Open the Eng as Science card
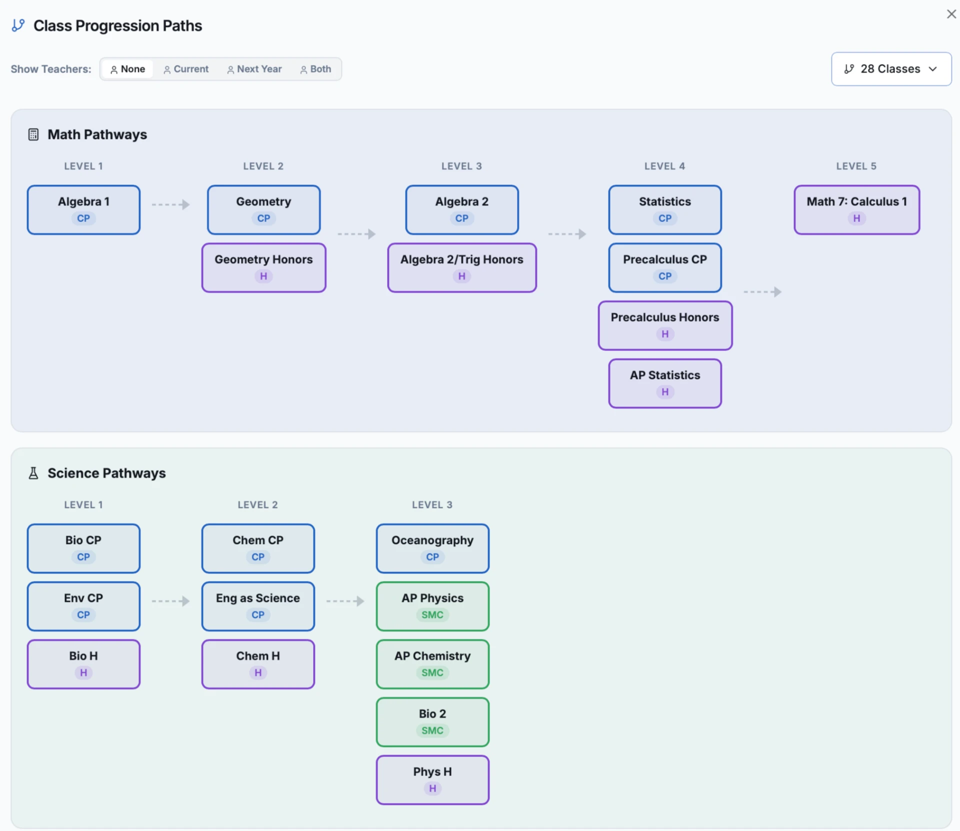Screen dimensions: 960x831 [x=258, y=606]
